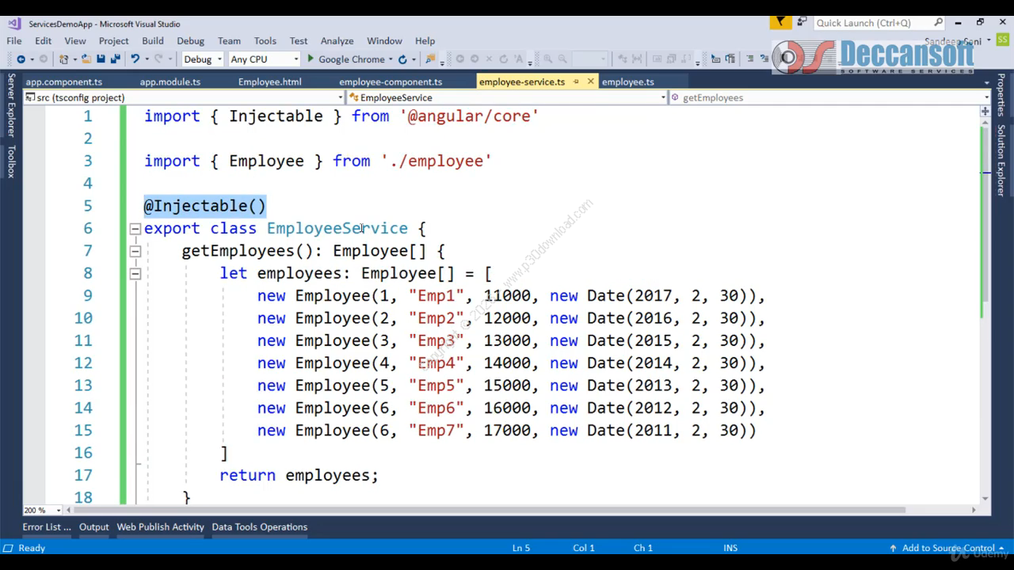Open the notifications flag icon

coord(780,22)
